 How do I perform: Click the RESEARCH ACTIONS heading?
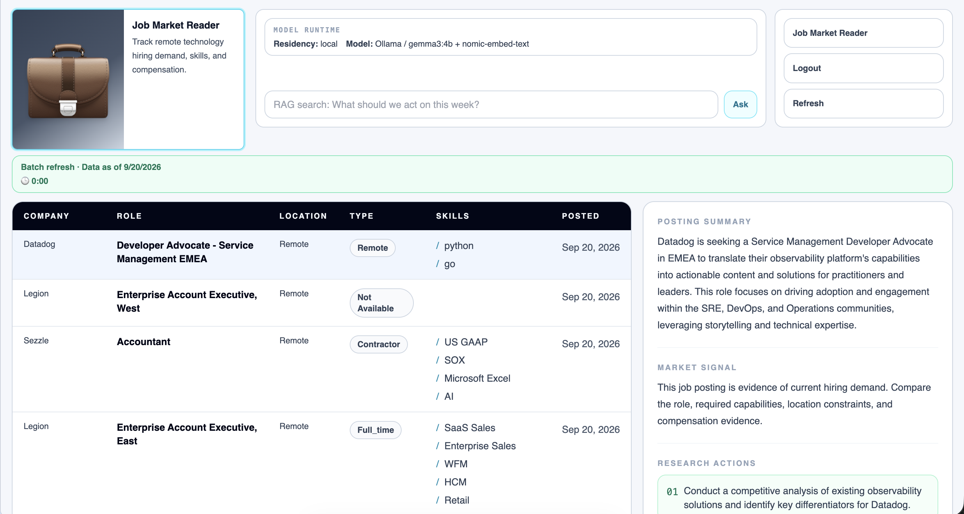[706, 464]
